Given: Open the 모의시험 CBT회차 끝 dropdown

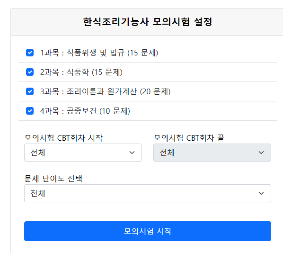Looking at the screenshot, I should pos(212,153).
